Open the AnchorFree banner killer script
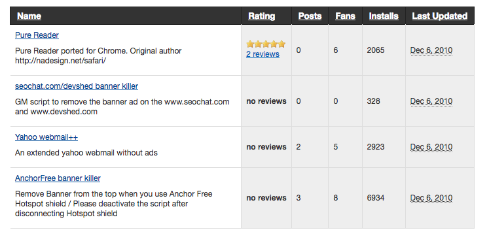 pos(58,178)
